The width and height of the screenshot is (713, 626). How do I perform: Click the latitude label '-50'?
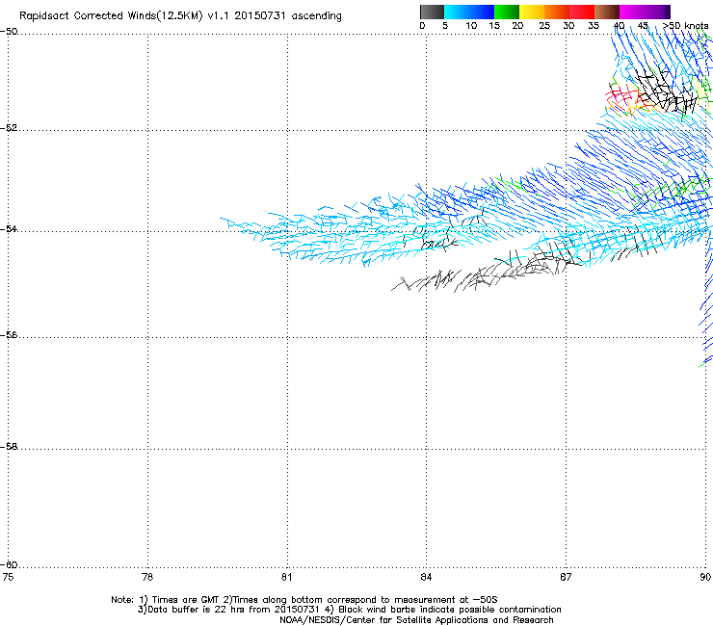point(9,32)
